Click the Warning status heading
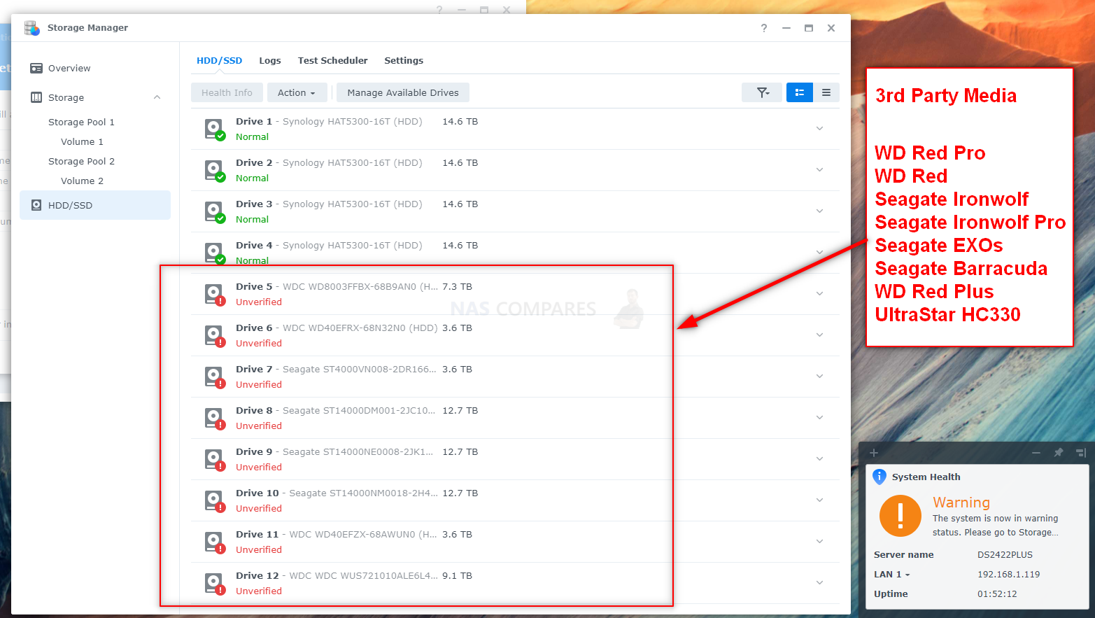Viewport: 1095px width, 618px height. click(961, 503)
